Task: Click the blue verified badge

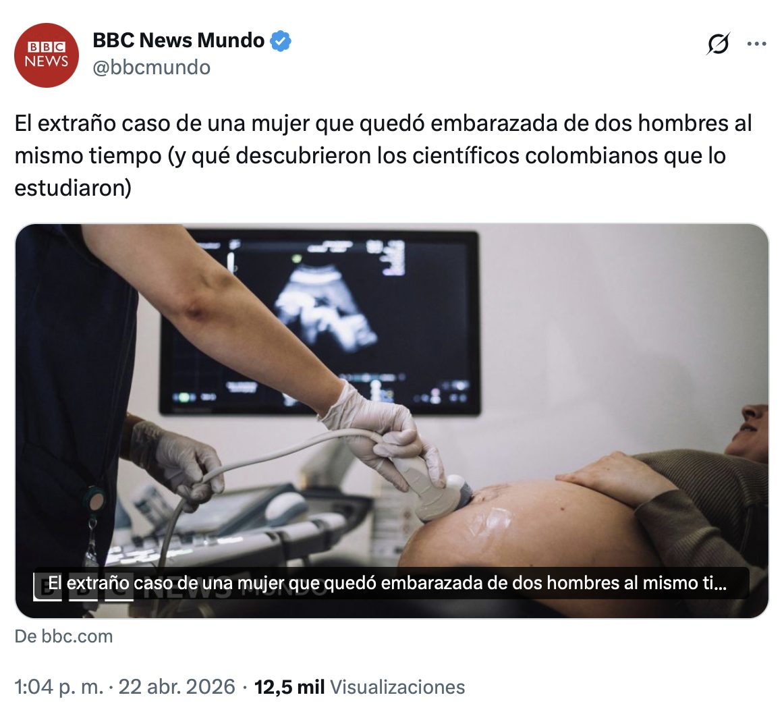Action: (x=281, y=40)
